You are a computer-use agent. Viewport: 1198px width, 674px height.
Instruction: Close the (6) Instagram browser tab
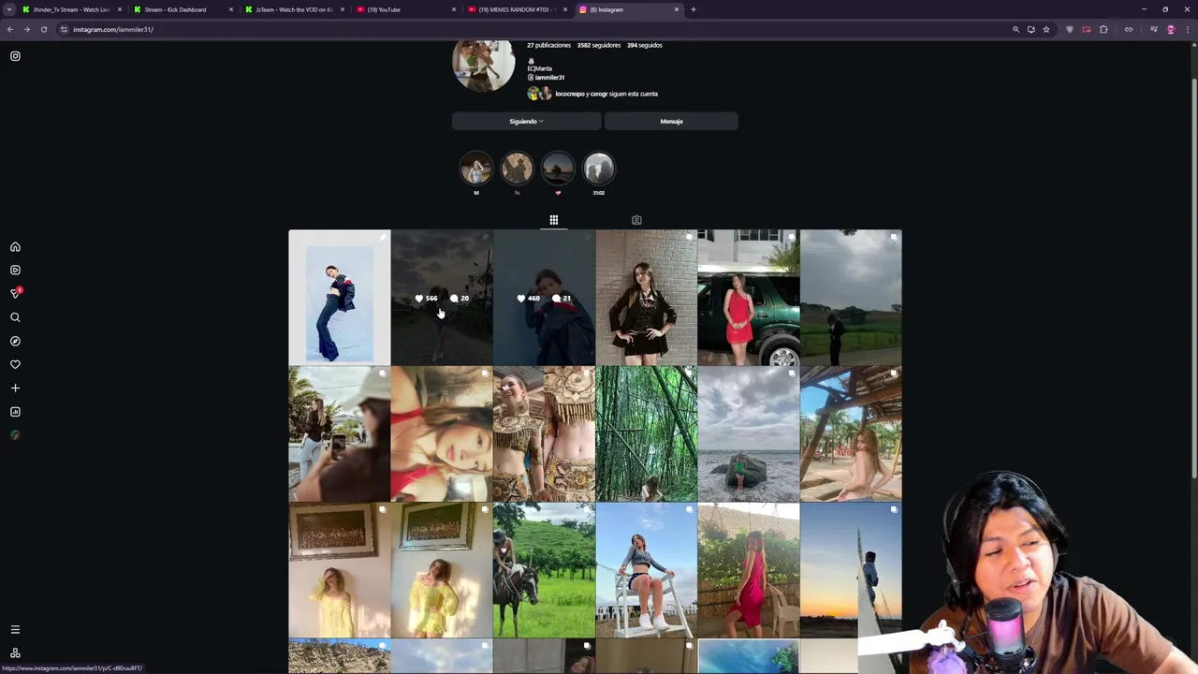tap(677, 9)
